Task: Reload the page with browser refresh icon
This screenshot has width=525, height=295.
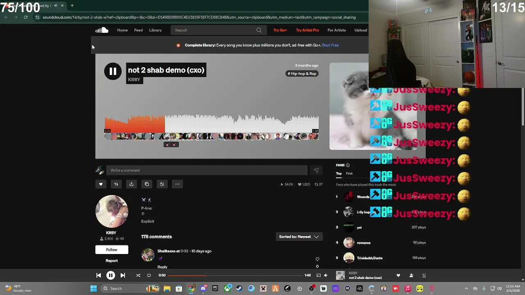Action: point(25,17)
